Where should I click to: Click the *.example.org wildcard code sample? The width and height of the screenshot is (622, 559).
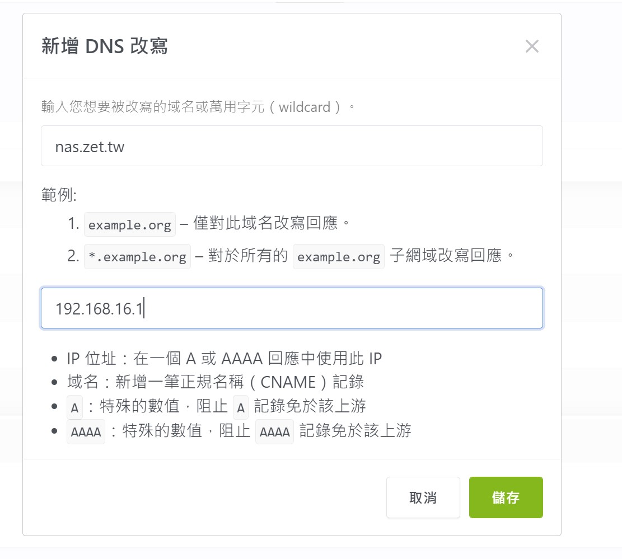[137, 257]
